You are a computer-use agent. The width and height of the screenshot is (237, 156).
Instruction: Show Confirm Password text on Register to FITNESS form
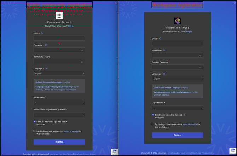200,67
